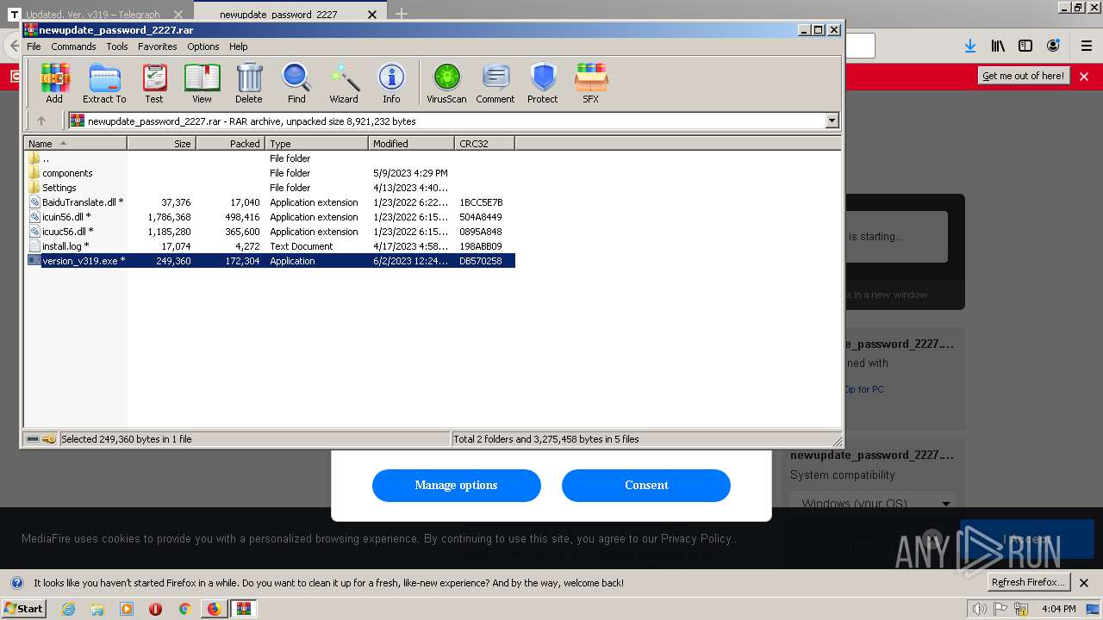
Task: Click the Firefox account icon
Action: [1053, 46]
